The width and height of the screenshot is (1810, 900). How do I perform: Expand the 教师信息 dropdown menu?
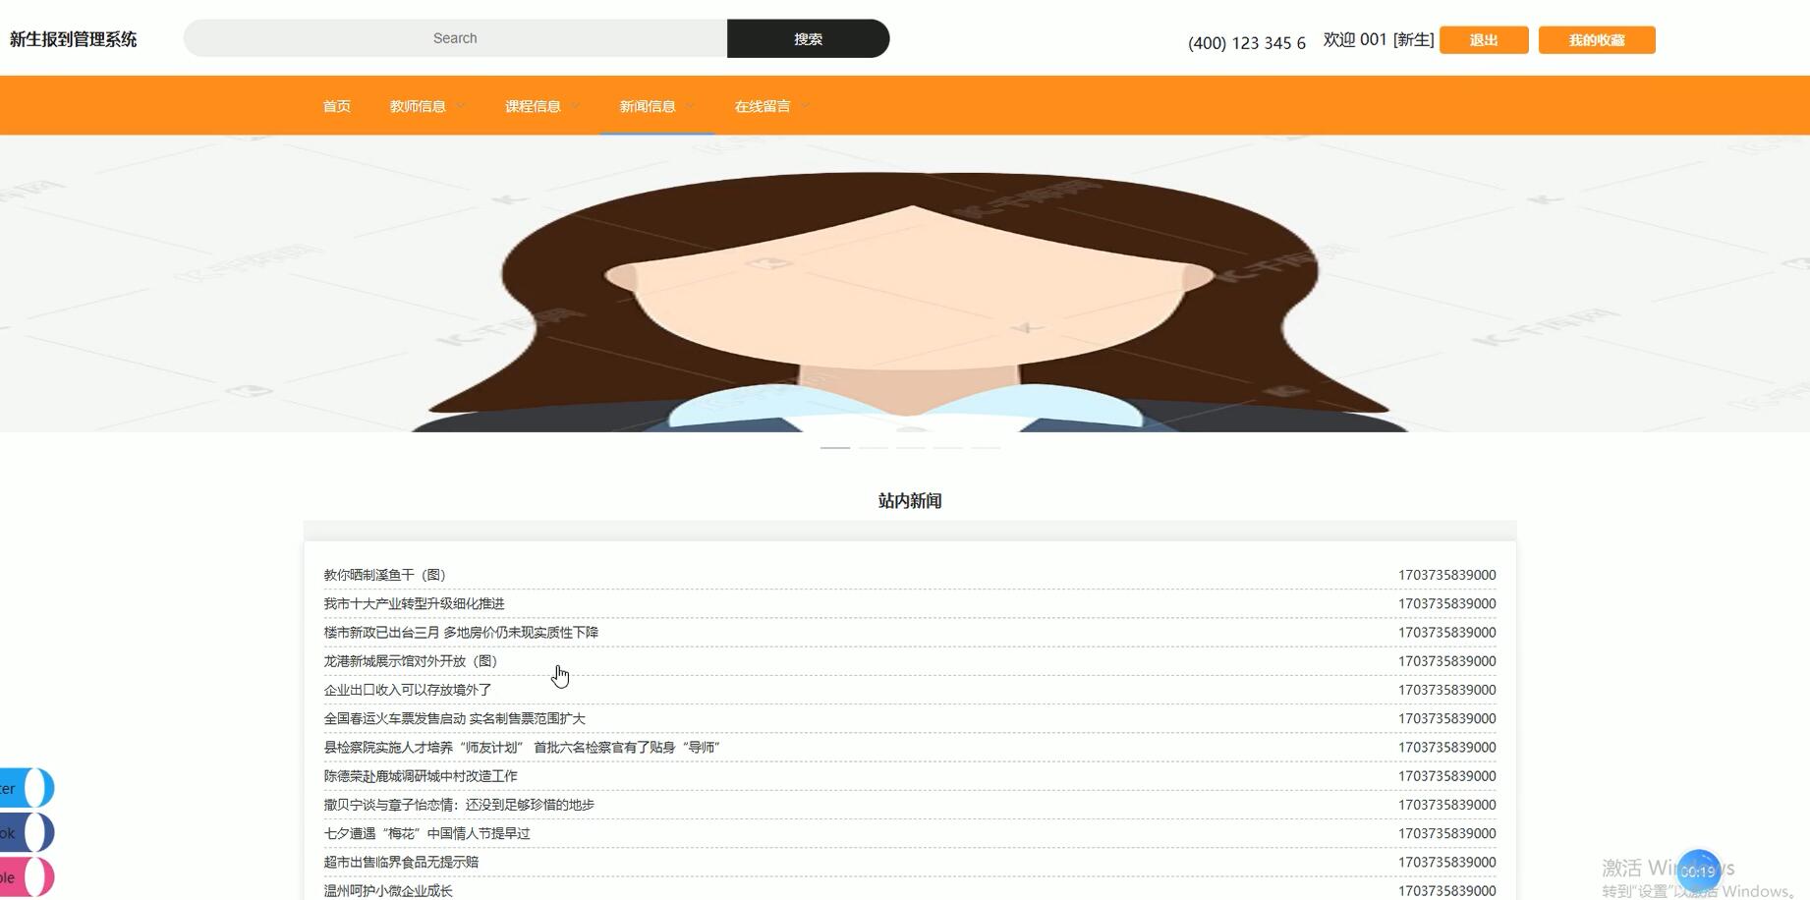(x=425, y=105)
